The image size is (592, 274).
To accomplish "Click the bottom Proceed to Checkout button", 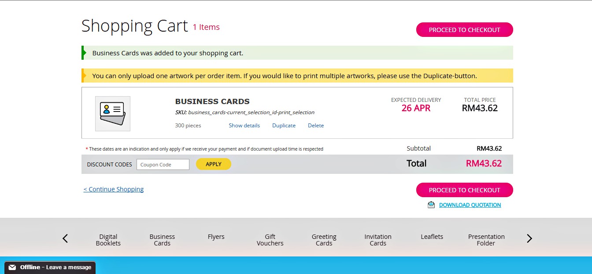I will pyautogui.click(x=464, y=190).
